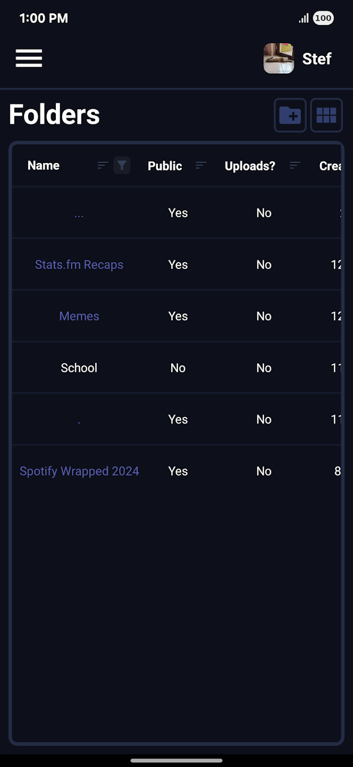The image size is (353, 767).
Task: Open the Name column filter funnel
Action: (122, 165)
